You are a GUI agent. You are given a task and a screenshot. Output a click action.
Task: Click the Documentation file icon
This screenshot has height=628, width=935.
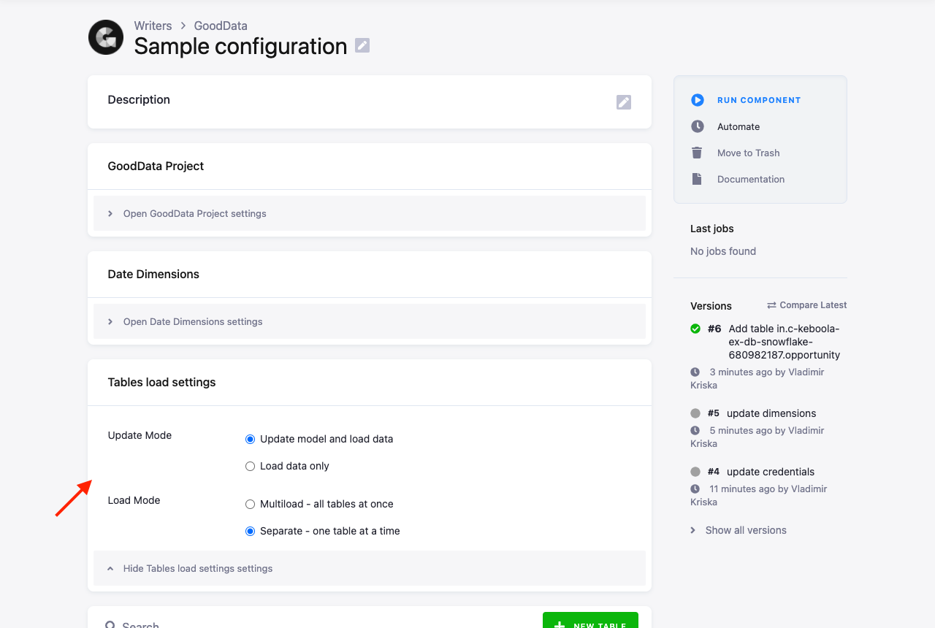point(697,179)
